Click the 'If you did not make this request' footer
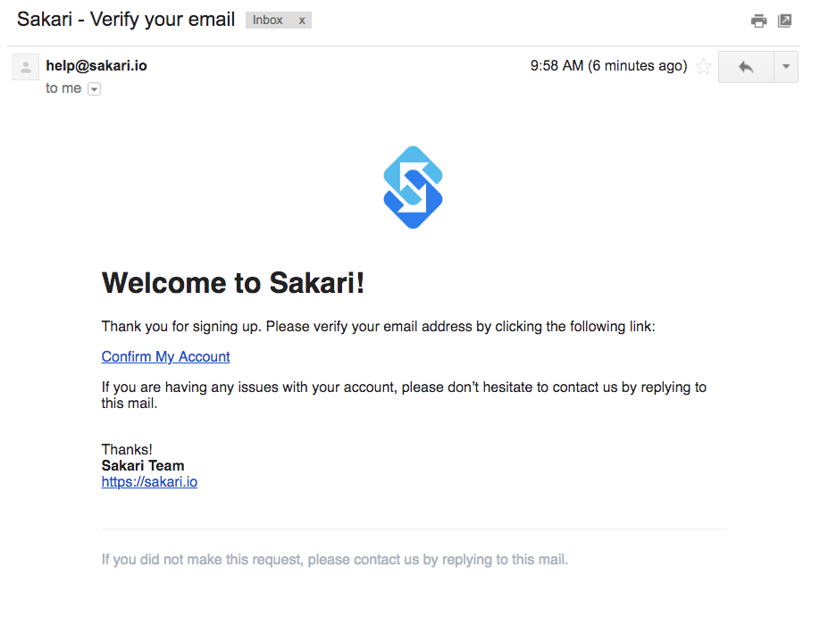The width and height of the screenshot is (820, 617). tap(335, 560)
